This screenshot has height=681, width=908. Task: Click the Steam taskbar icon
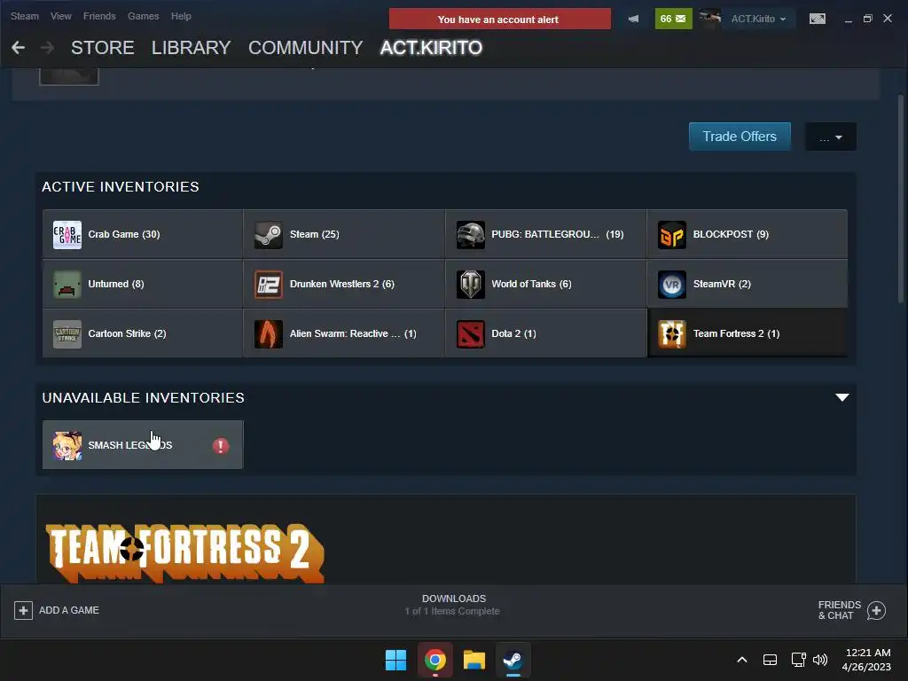(x=513, y=660)
